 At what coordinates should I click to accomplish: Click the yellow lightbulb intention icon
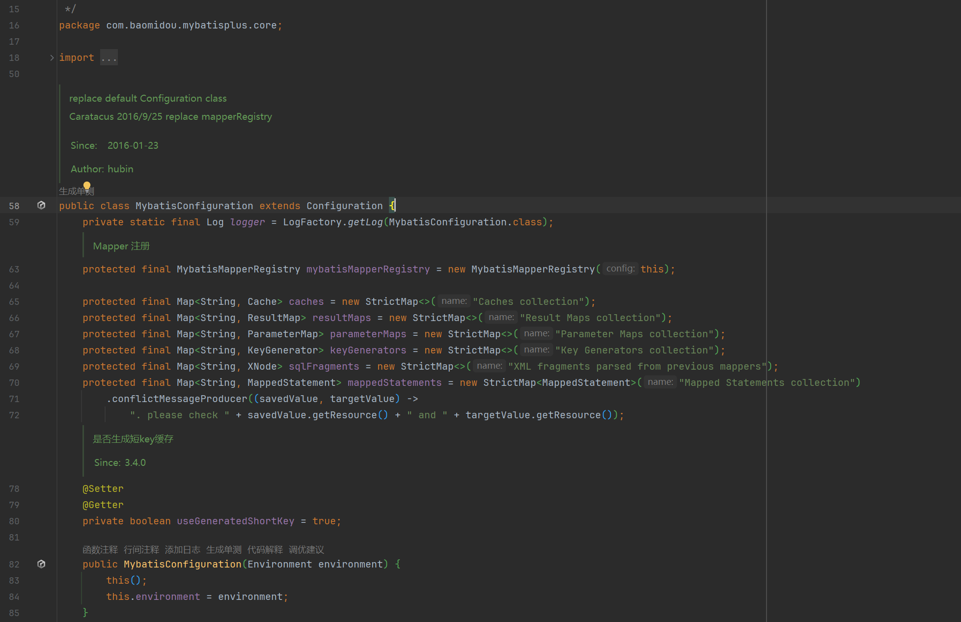tap(87, 186)
